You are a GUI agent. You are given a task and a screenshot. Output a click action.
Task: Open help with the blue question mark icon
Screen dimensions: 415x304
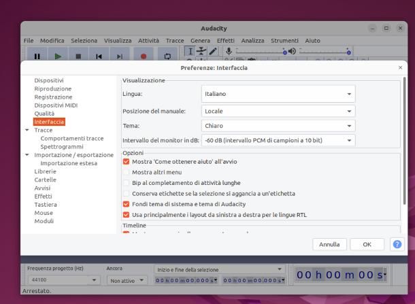pos(397,244)
